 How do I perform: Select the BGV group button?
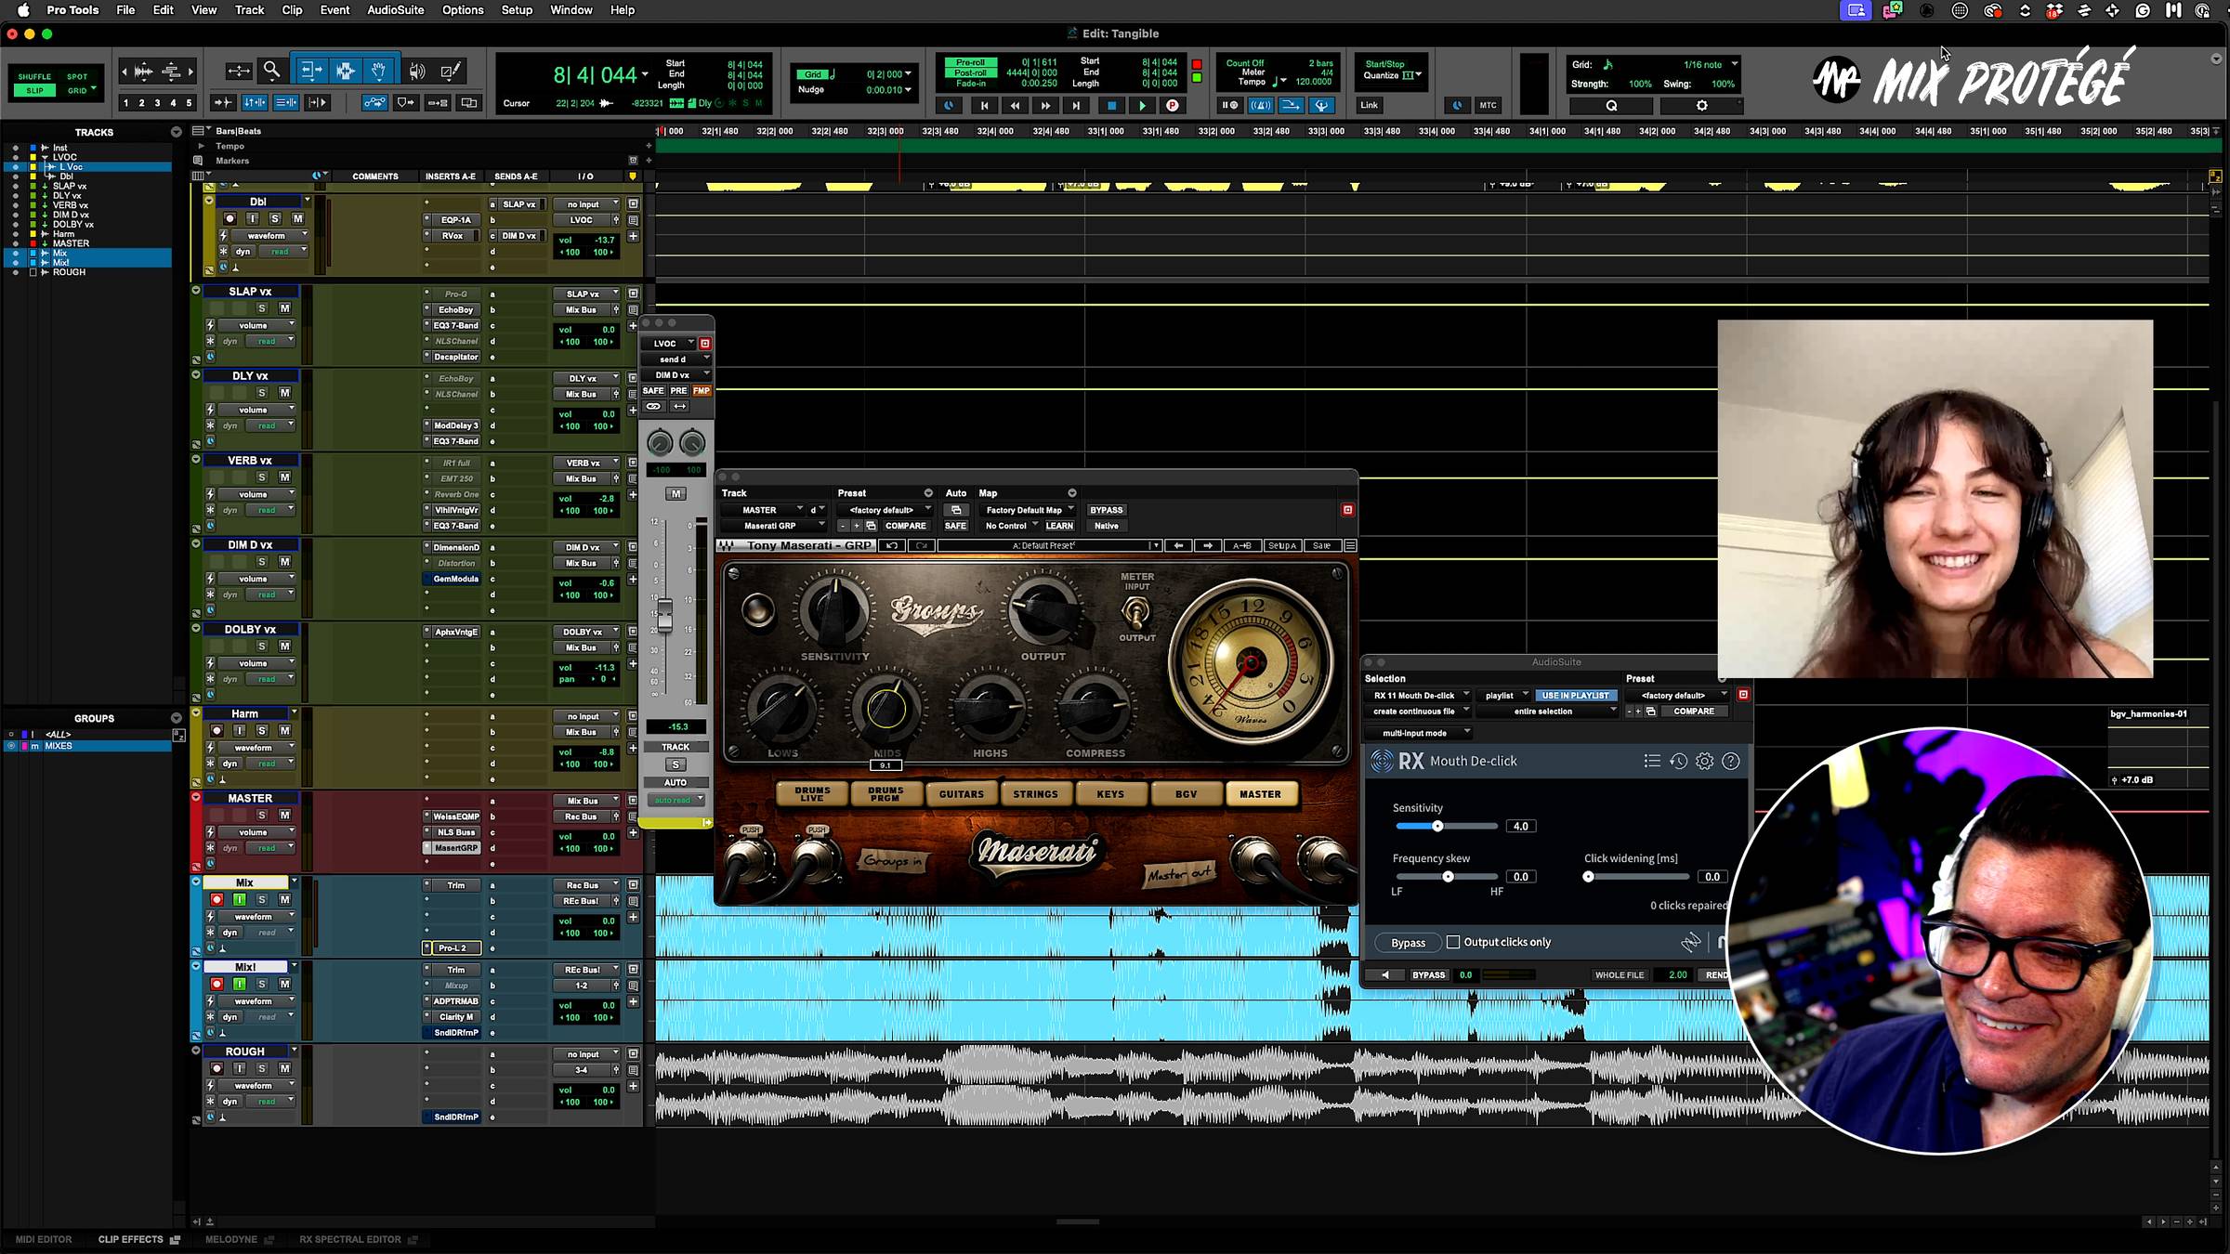[x=1186, y=794]
